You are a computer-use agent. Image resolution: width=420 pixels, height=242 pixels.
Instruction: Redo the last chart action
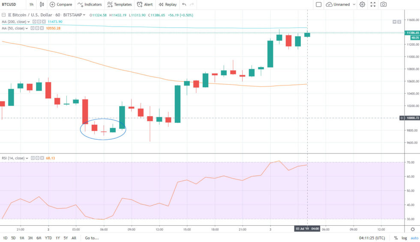[x=192, y=4]
